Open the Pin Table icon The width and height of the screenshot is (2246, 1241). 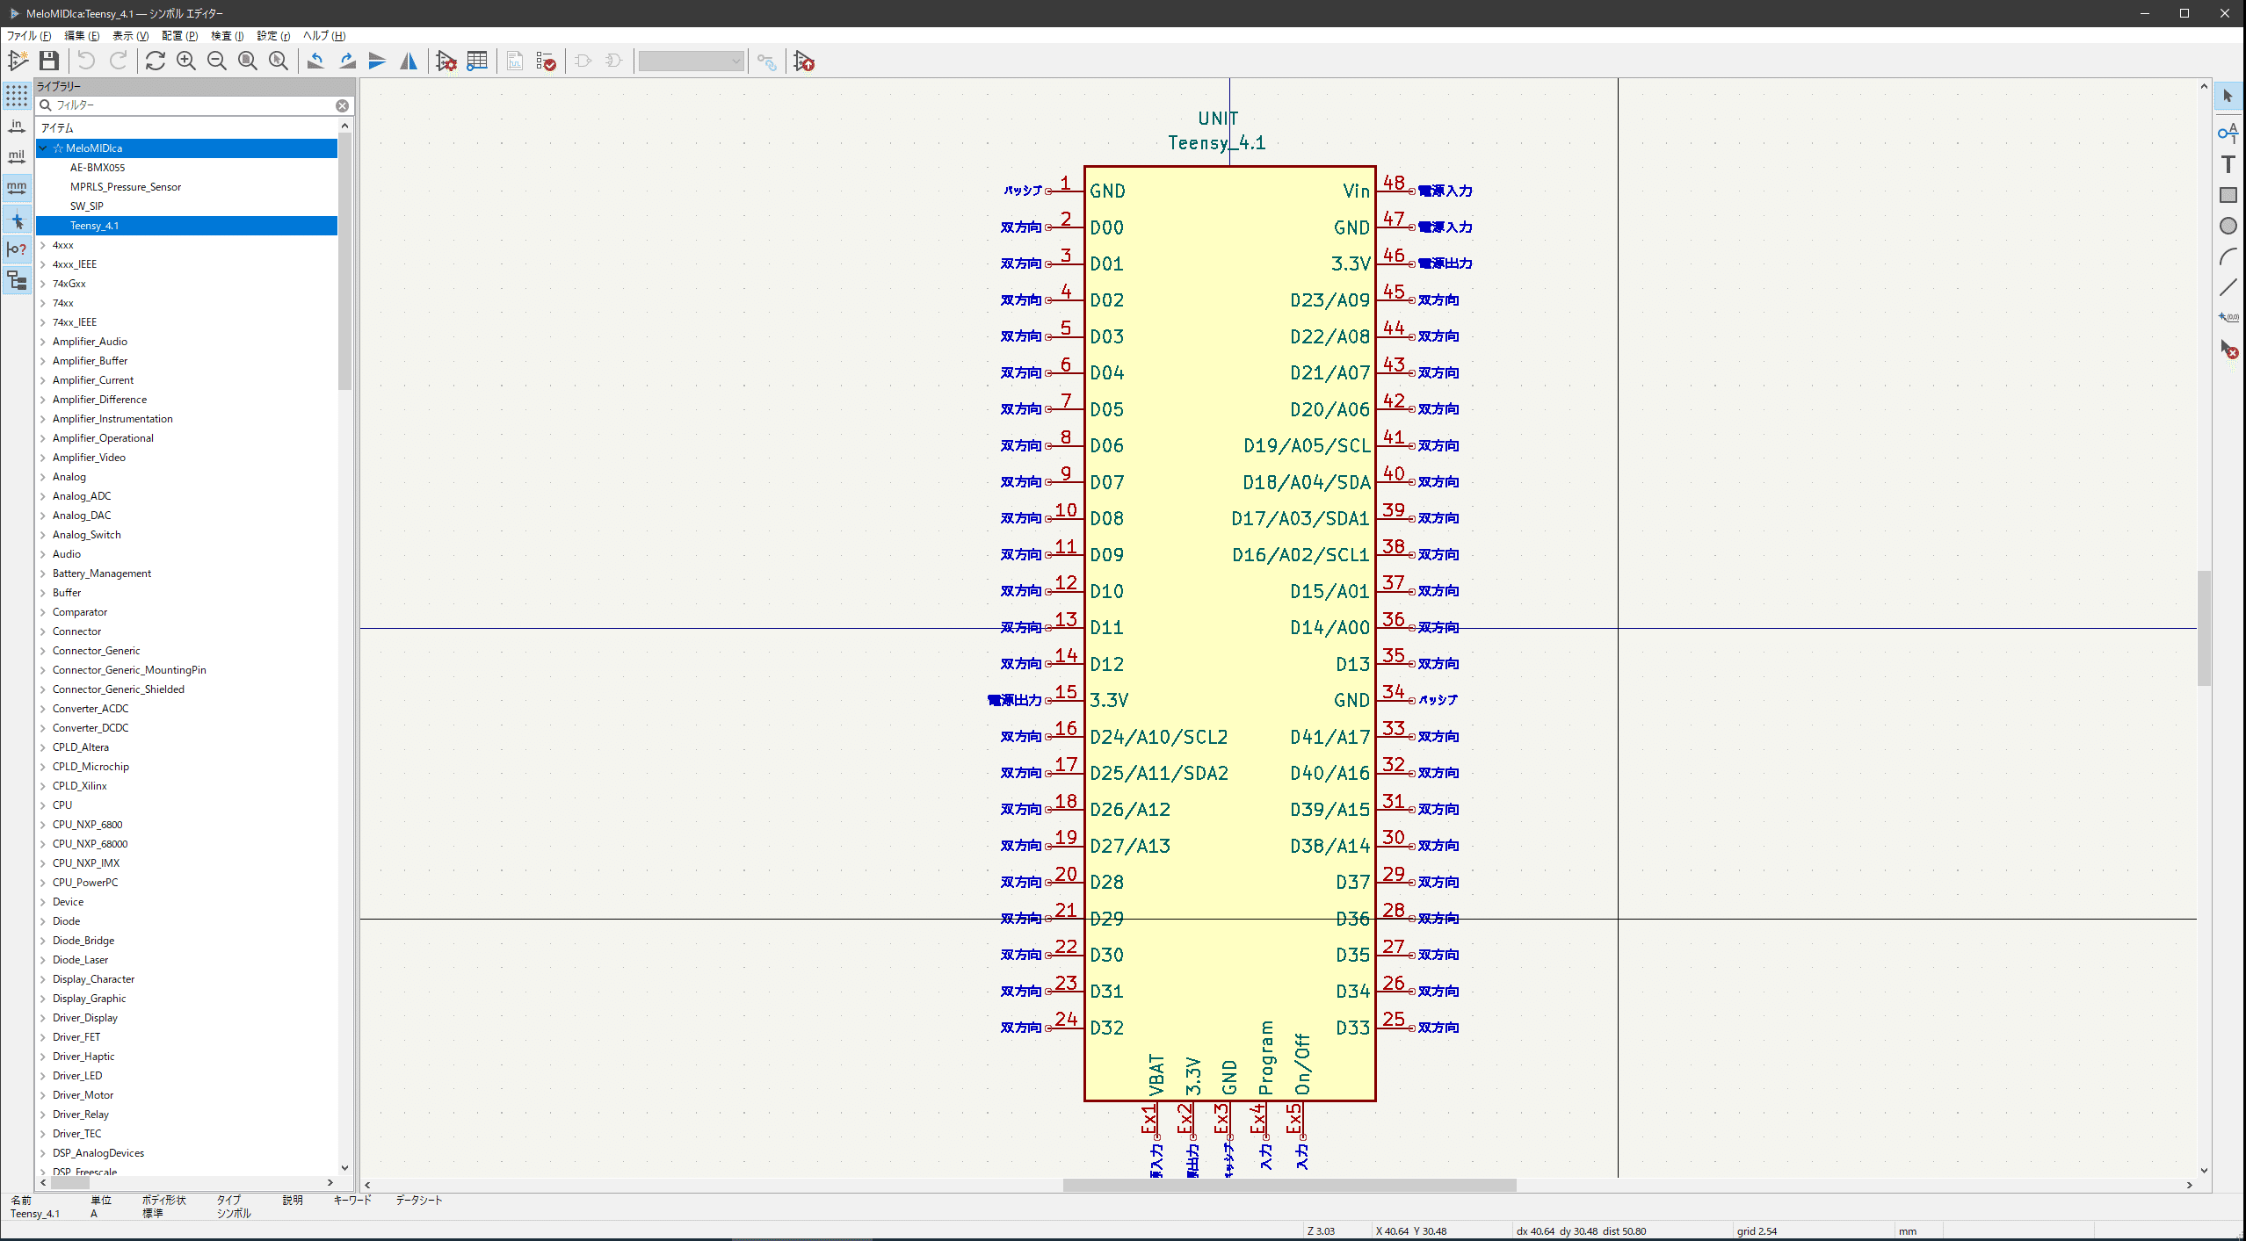pos(477,61)
